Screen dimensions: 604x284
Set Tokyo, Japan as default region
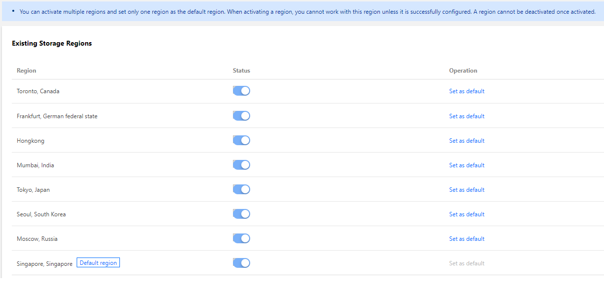[x=466, y=190]
